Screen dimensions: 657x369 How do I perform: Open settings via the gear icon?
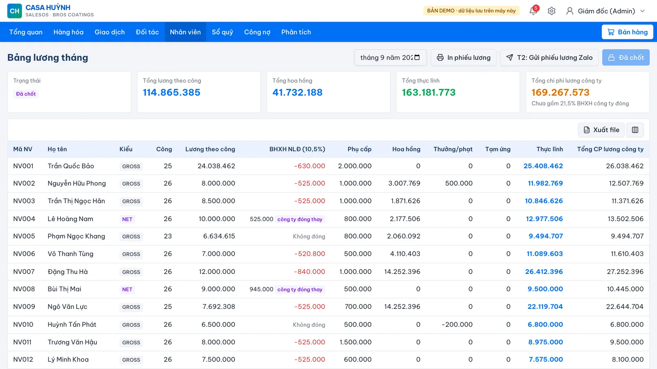[551, 11]
